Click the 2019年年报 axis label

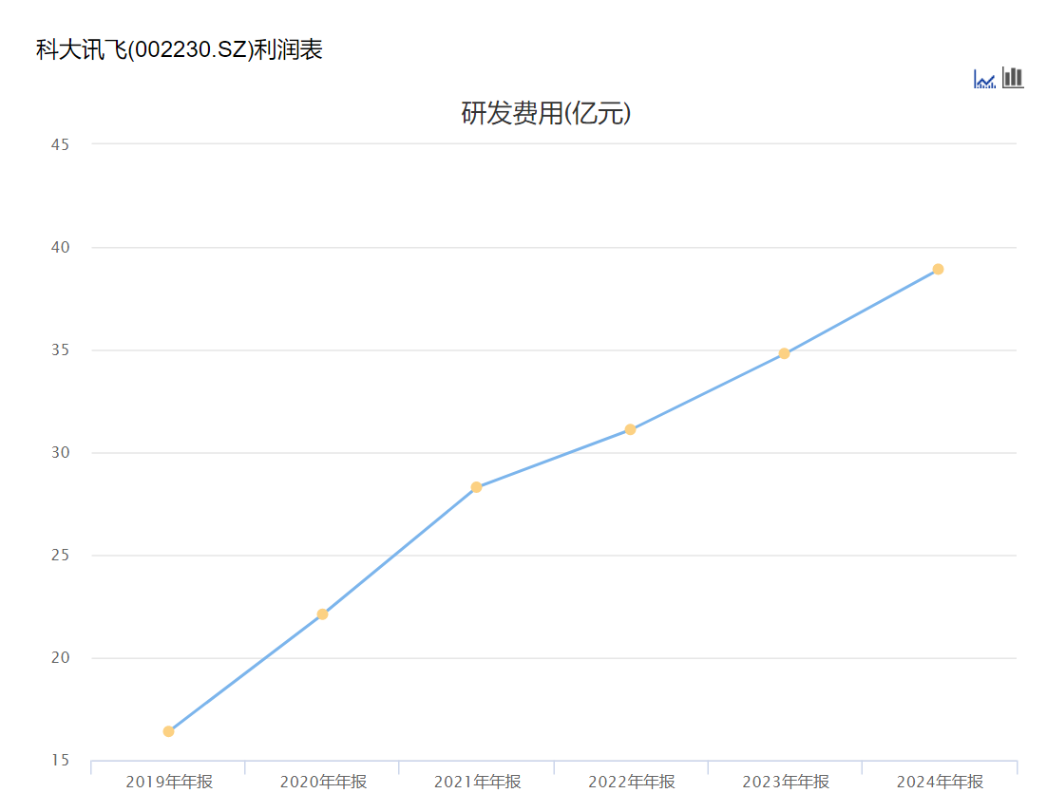tap(169, 782)
